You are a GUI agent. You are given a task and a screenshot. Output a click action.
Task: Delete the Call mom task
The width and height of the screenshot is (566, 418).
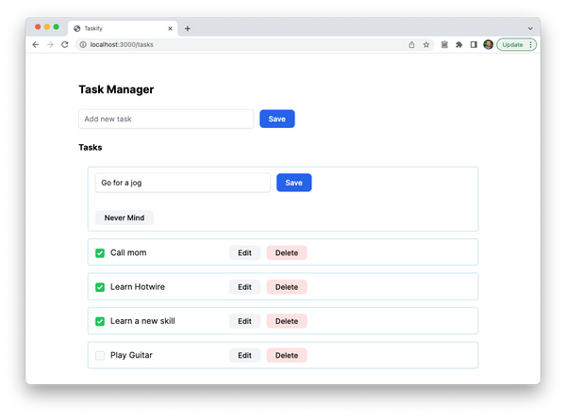(287, 253)
